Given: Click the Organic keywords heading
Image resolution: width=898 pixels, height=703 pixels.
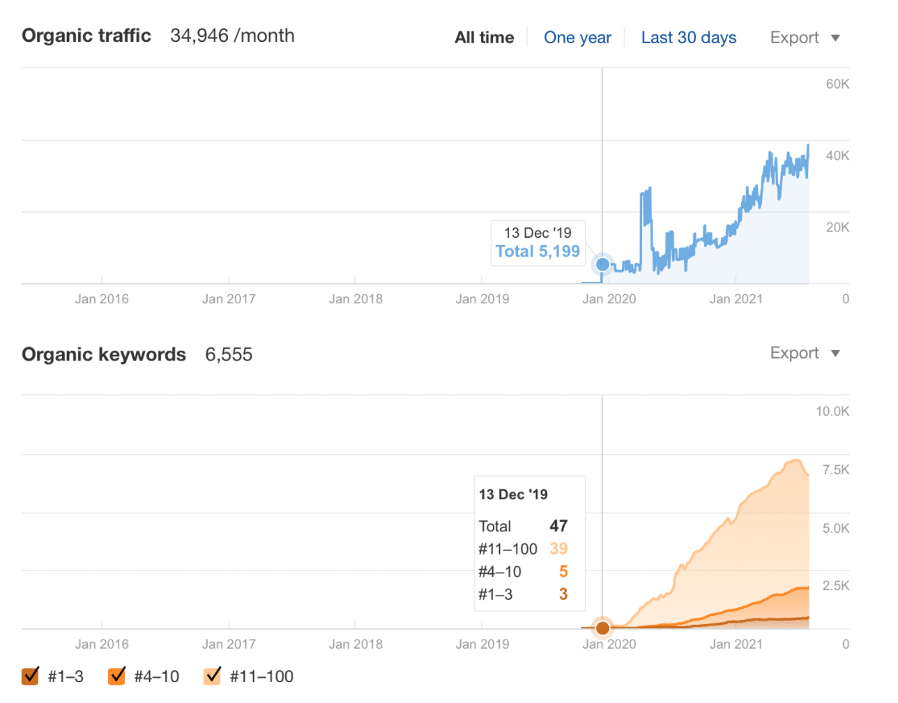Looking at the screenshot, I should click(x=104, y=354).
